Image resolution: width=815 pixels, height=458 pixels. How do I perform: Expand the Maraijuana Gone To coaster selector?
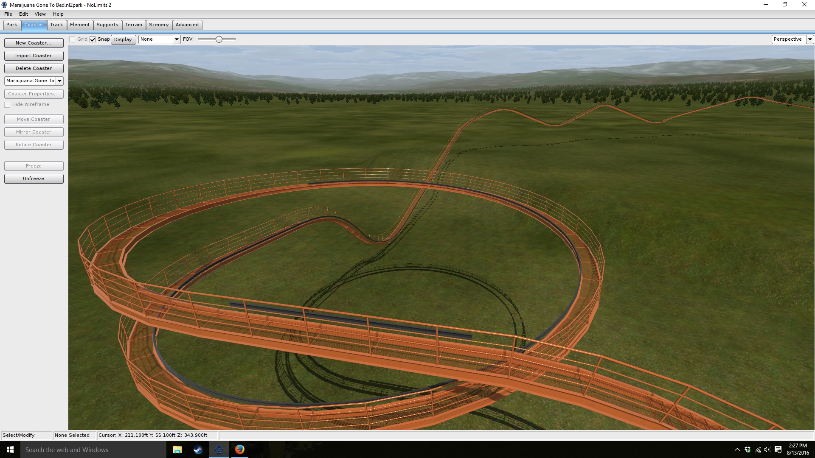coord(60,81)
